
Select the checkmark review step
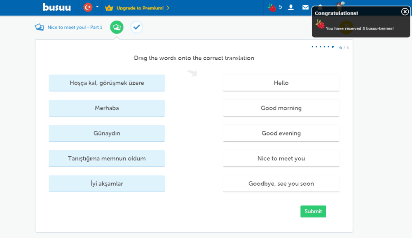pyautogui.click(x=137, y=27)
